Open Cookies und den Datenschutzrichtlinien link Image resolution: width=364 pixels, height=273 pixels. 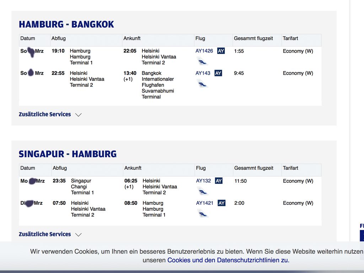click(x=228, y=260)
